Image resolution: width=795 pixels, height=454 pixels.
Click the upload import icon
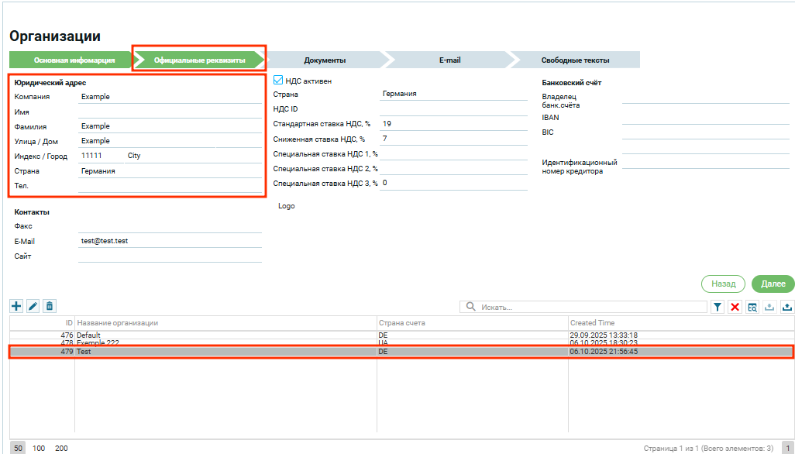[769, 308]
